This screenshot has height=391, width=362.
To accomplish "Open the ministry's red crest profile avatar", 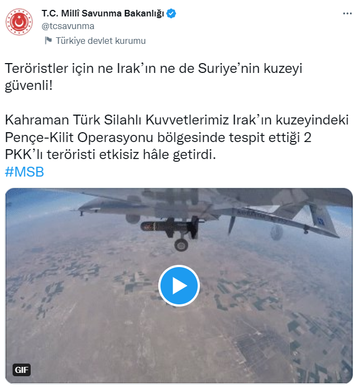I will pyautogui.click(x=19, y=22).
